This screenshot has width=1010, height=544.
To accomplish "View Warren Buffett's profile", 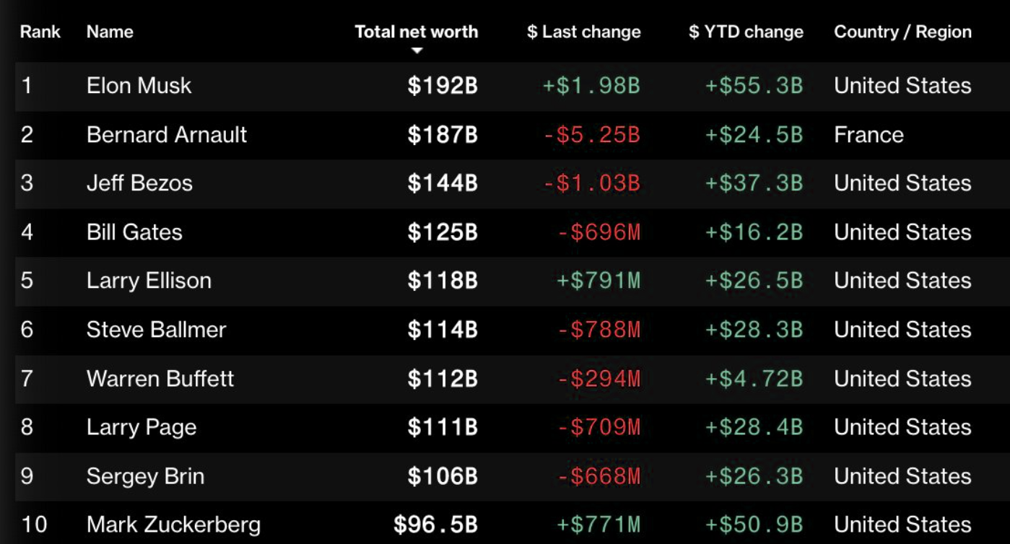I will (160, 379).
